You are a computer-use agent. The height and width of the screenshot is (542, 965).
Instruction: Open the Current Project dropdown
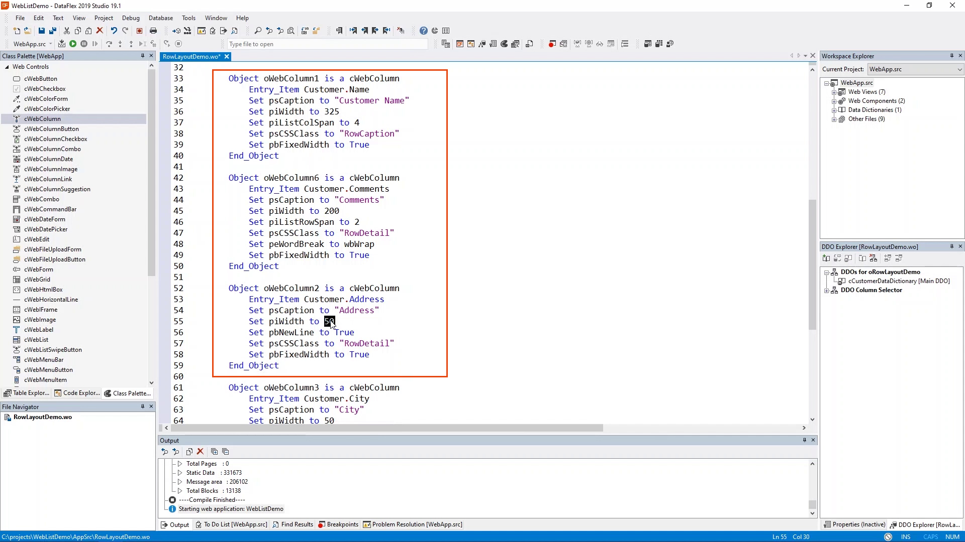959,69
